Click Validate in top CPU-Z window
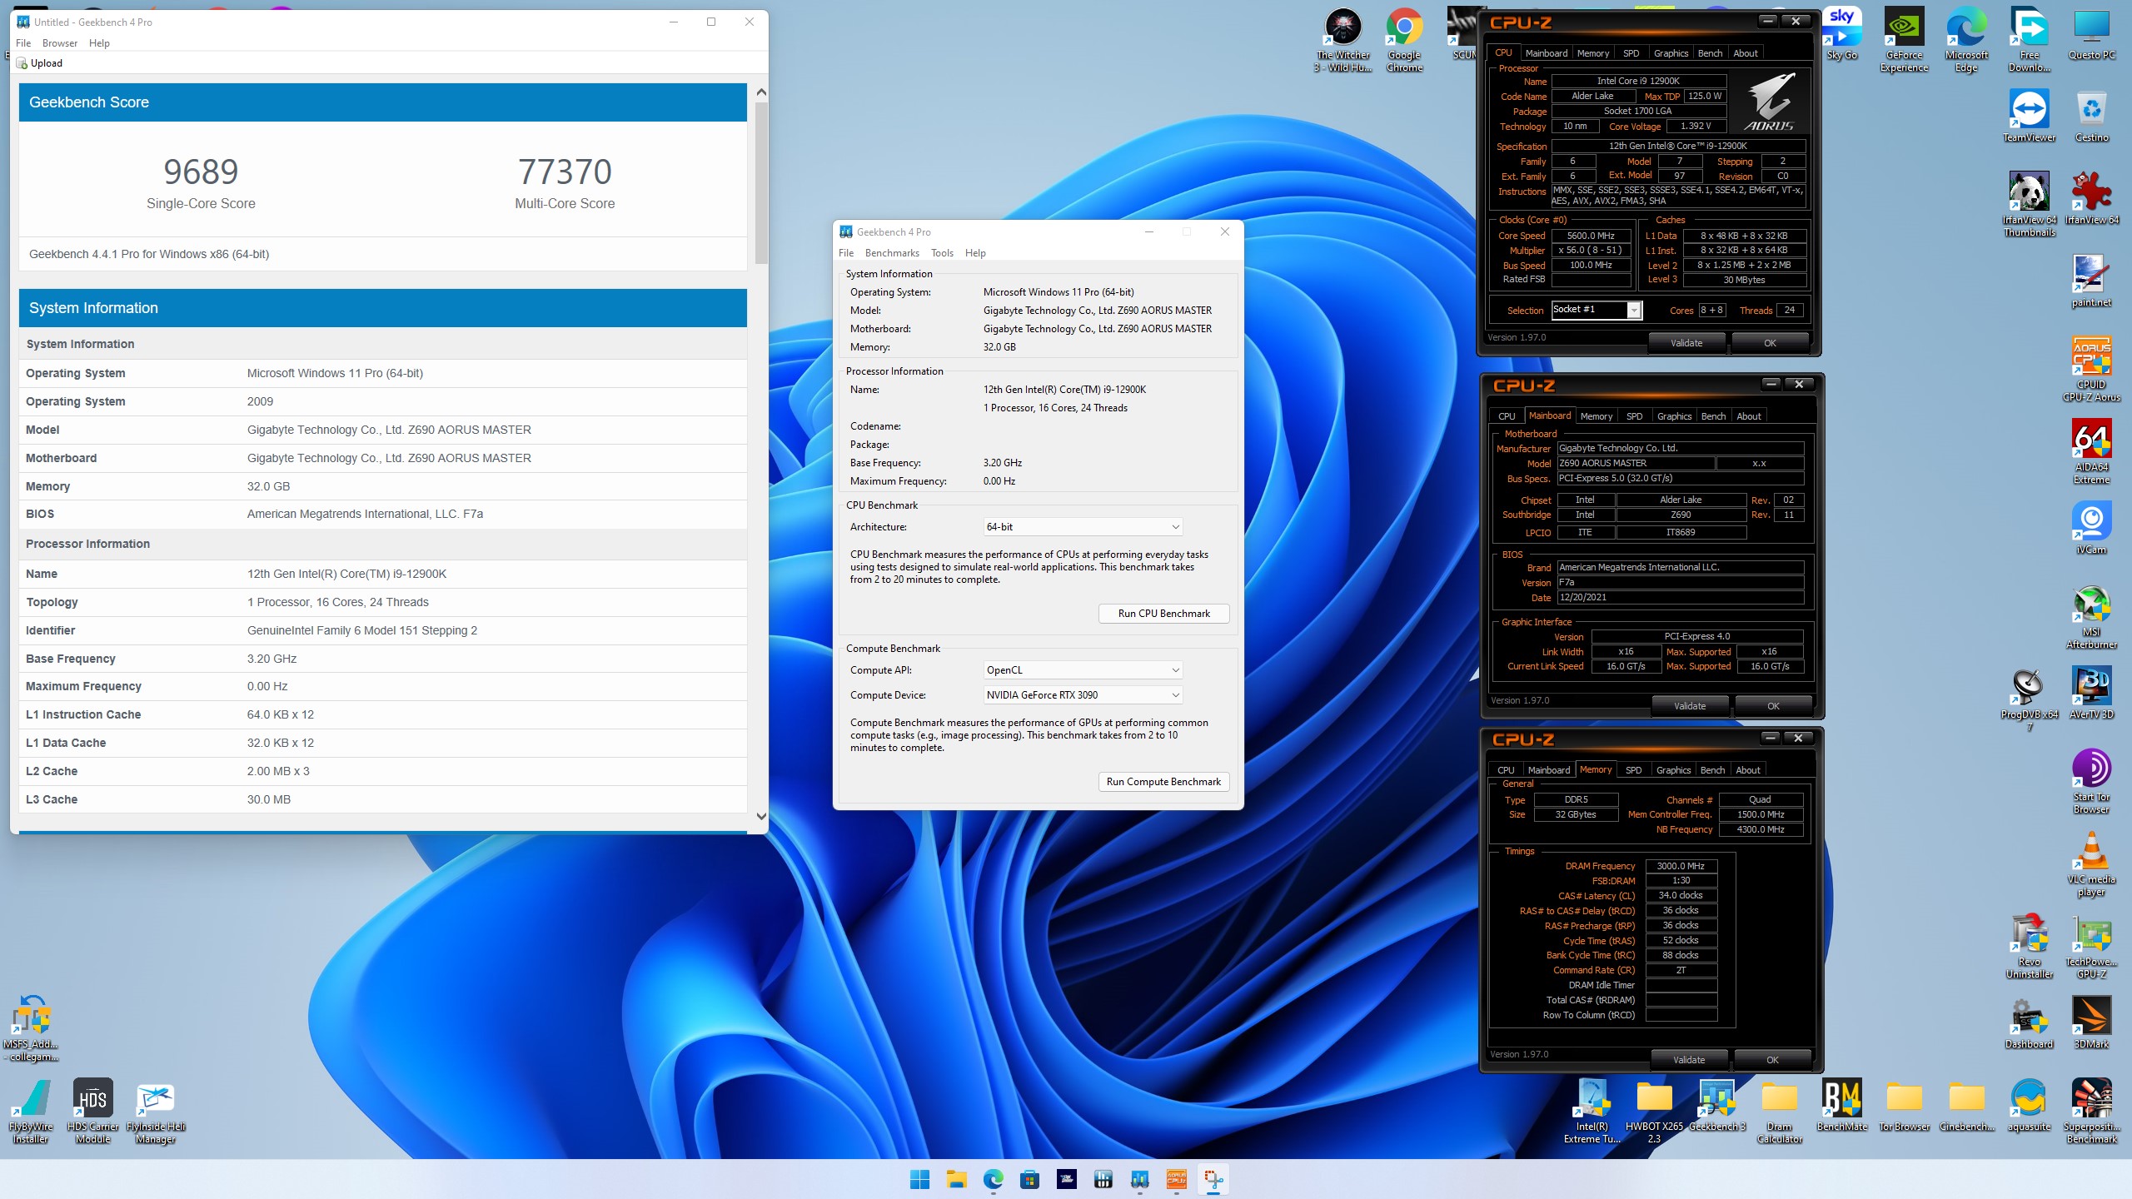This screenshot has width=2132, height=1199. pyautogui.click(x=1686, y=343)
